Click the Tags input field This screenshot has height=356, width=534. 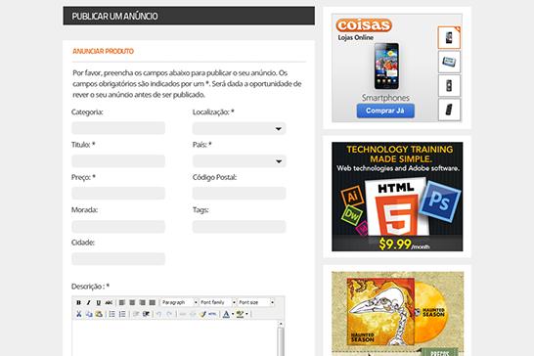point(239,227)
